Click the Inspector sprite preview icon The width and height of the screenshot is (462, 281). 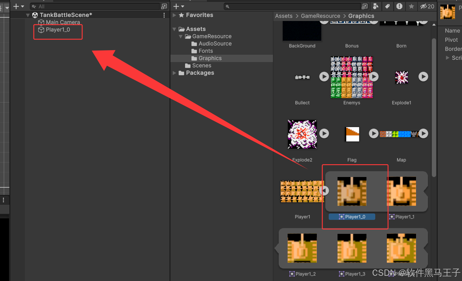click(x=448, y=12)
